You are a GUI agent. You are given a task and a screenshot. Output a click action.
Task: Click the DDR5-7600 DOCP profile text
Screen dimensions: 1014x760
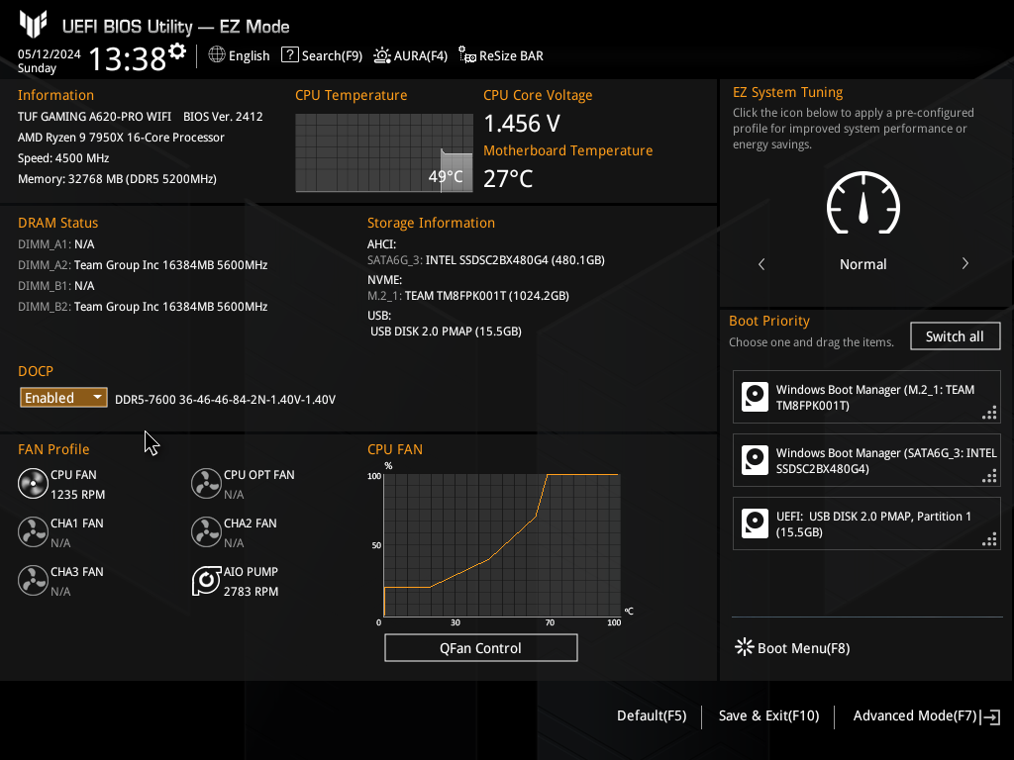(x=225, y=400)
